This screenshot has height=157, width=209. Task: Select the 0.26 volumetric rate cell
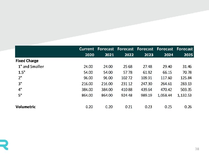pos(188,107)
